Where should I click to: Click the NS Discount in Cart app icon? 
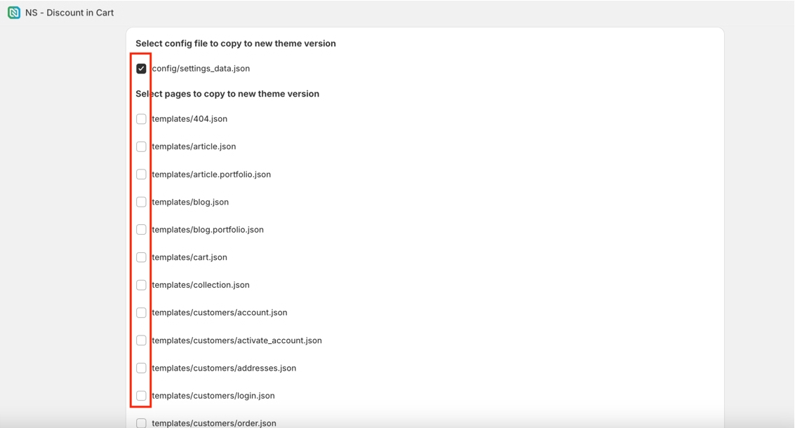tap(14, 13)
